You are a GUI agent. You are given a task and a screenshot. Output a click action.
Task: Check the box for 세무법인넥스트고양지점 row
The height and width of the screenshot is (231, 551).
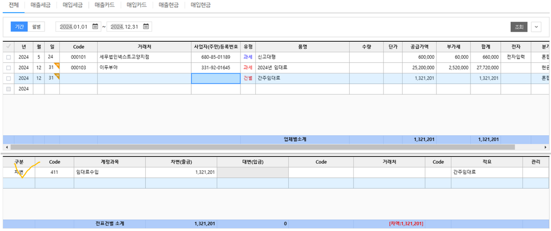[x=8, y=57]
